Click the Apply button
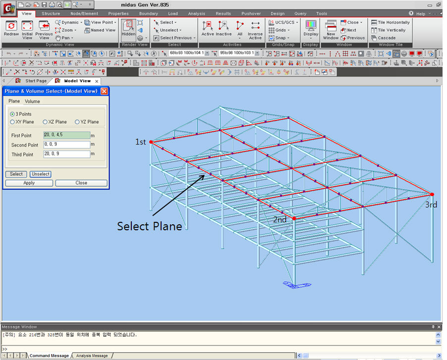Screen dimensions: 447x360 pos(29,183)
